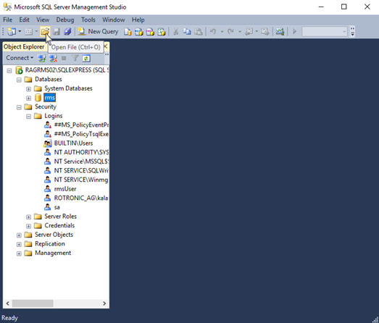The width and height of the screenshot is (379, 323).
Task: Click the Start Debugging play icon
Action: coord(294,32)
